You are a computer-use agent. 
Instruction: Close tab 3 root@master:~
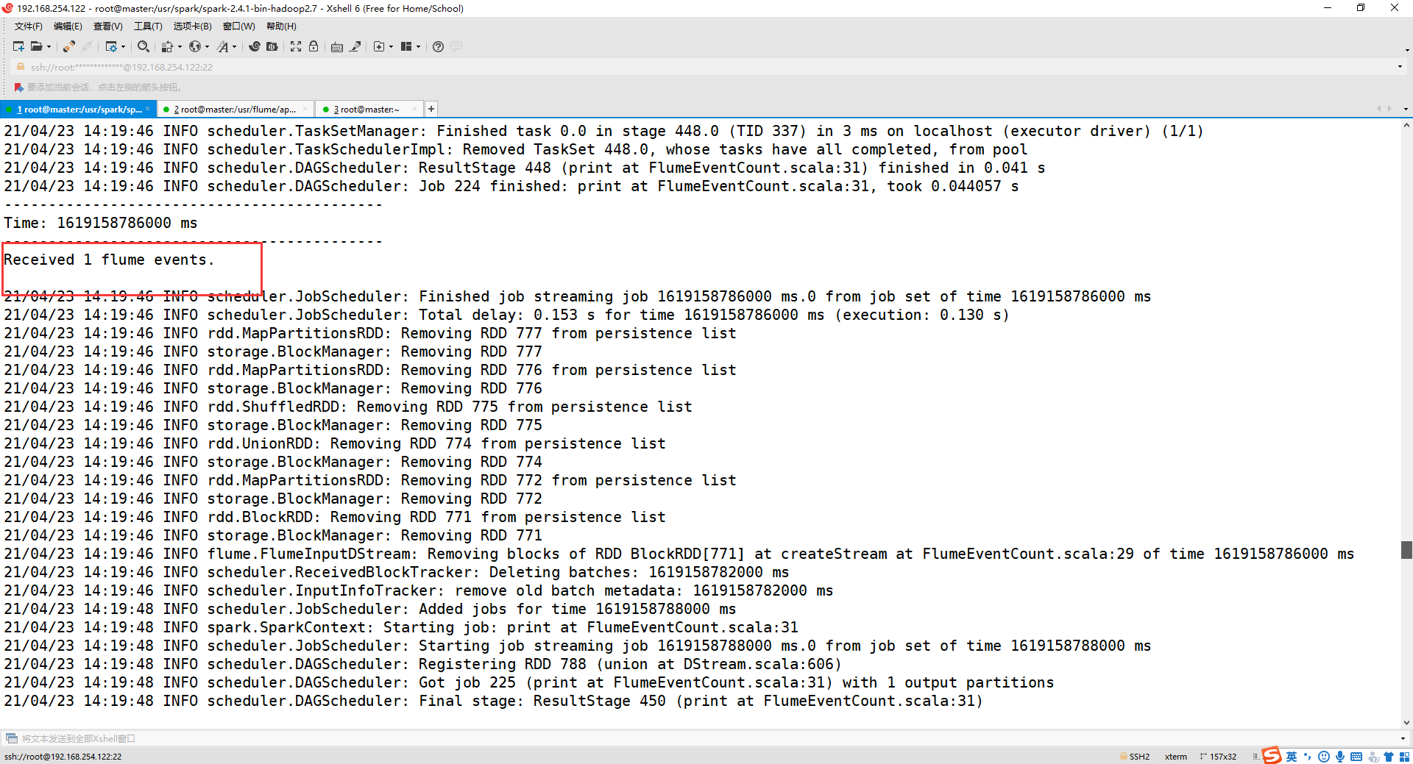point(415,109)
